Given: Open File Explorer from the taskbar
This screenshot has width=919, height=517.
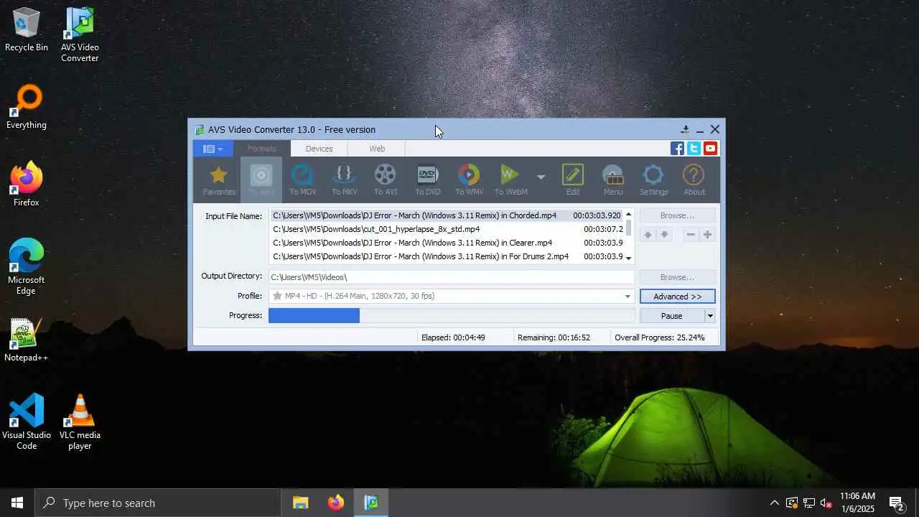Looking at the screenshot, I should coord(301,503).
